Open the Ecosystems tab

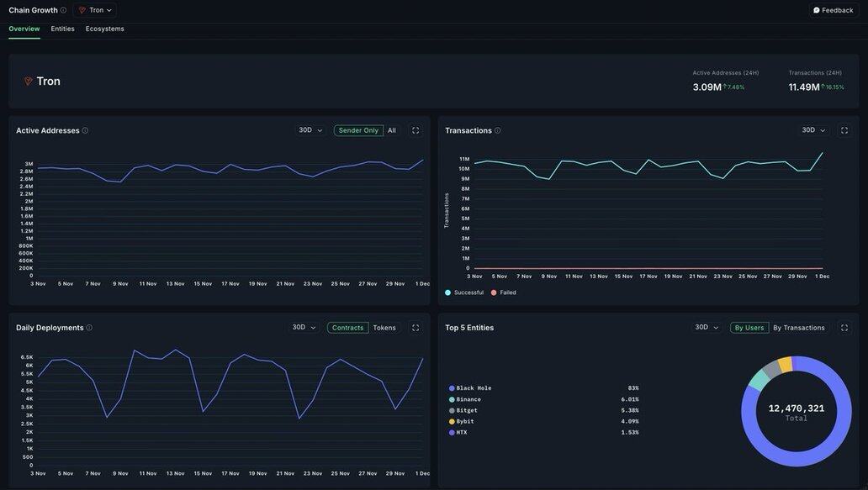click(x=105, y=29)
